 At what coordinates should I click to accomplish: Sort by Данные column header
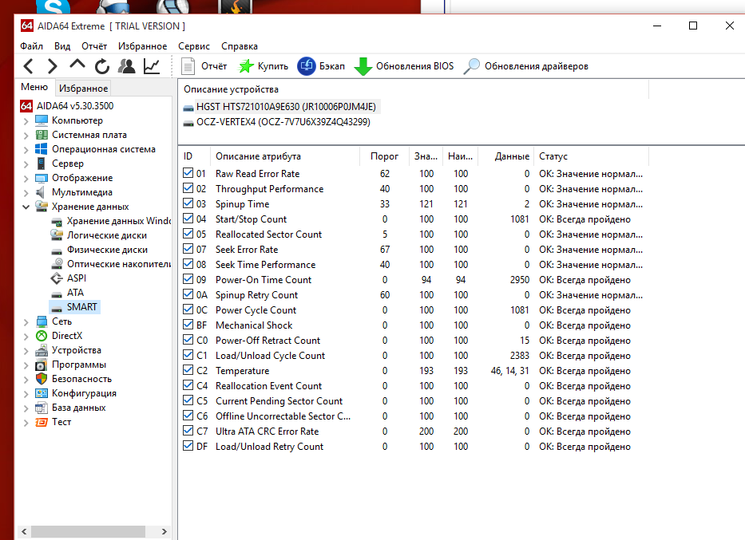point(506,156)
